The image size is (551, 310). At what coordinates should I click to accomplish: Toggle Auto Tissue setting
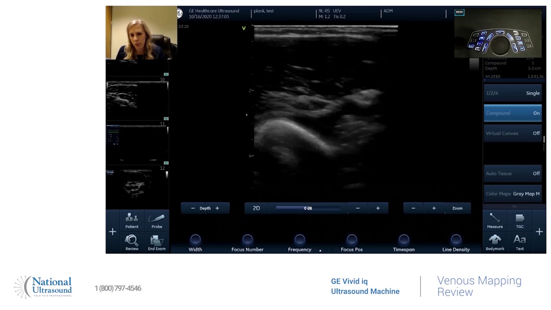pos(513,174)
